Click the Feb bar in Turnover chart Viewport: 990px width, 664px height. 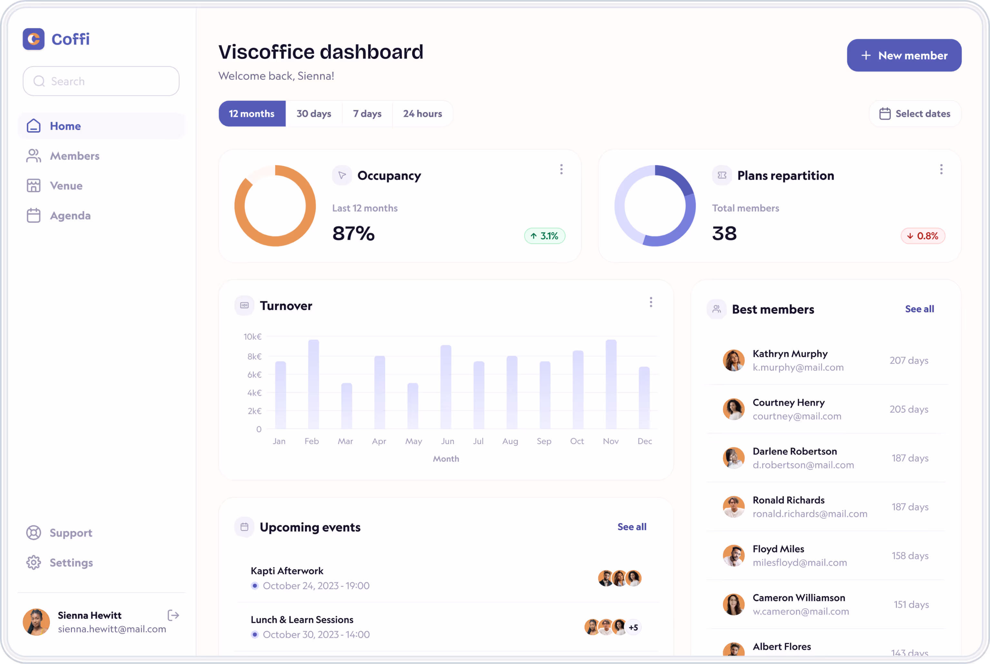(x=313, y=384)
